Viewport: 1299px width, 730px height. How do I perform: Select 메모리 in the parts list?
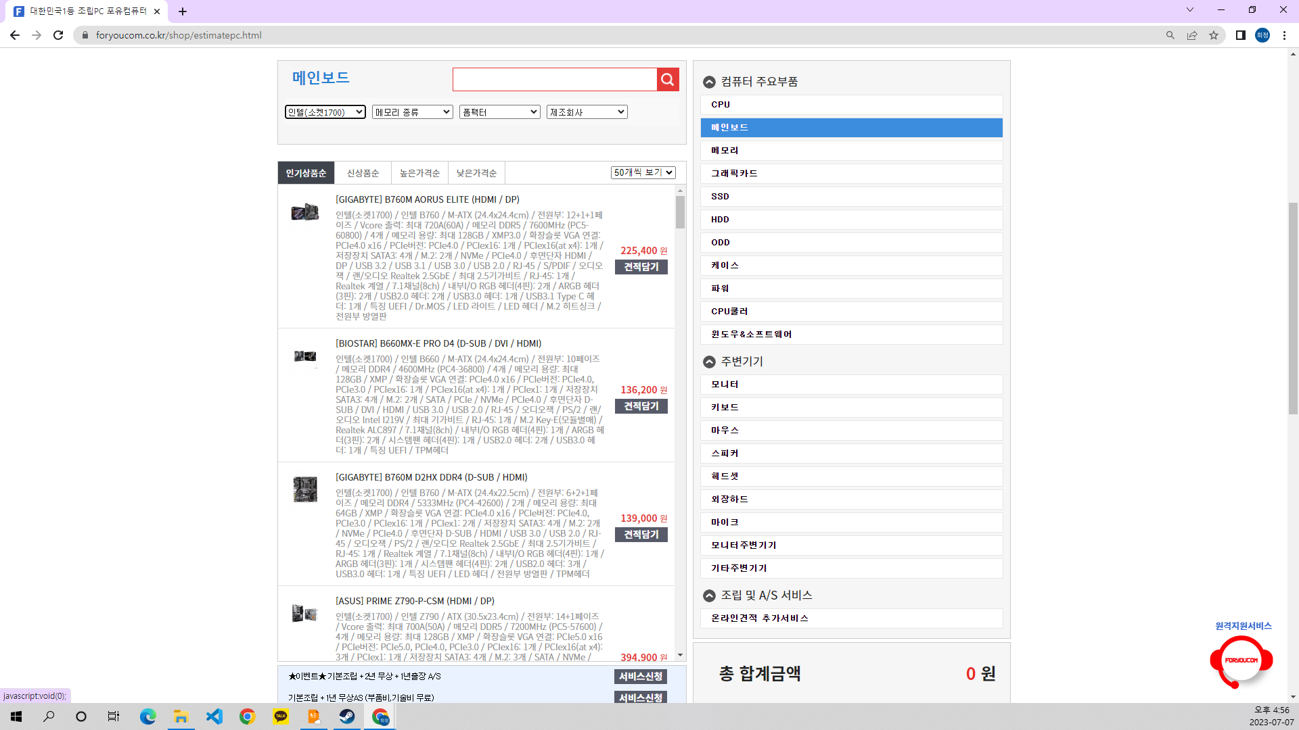[x=851, y=151]
